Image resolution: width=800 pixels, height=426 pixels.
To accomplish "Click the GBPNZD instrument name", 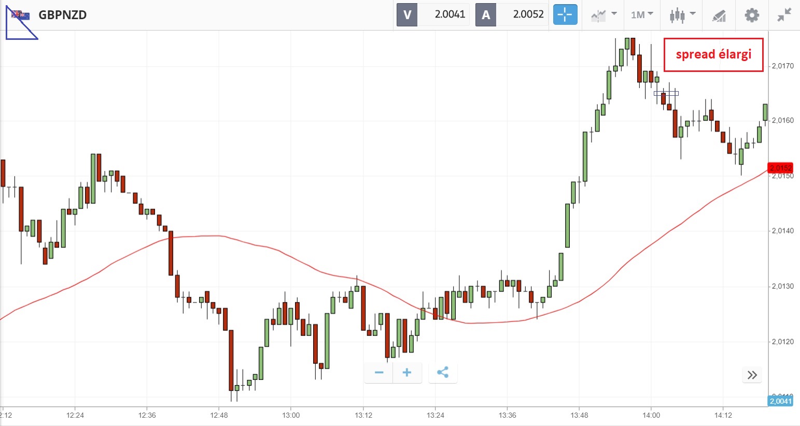I will coord(62,15).
